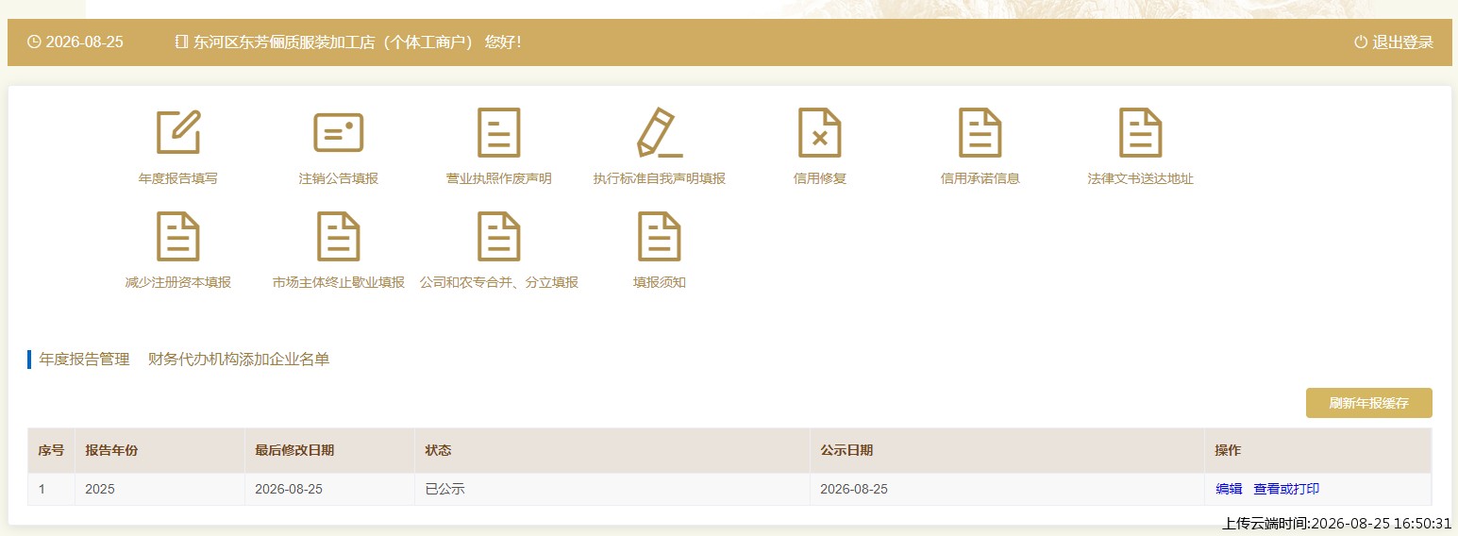The width and height of the screenshot is (1458, 536).
Task: Click the 填报须知 text label
Action: (x=660, y=282)
